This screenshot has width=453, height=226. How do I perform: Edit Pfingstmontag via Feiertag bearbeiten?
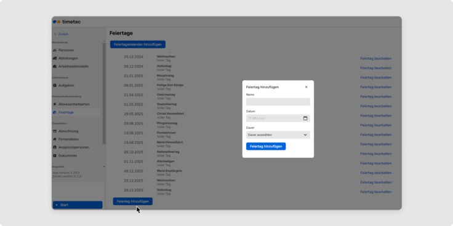(376, 125)
